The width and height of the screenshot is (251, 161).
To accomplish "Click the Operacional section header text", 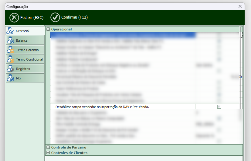I will pyautogui.click(x=62, y=29).
